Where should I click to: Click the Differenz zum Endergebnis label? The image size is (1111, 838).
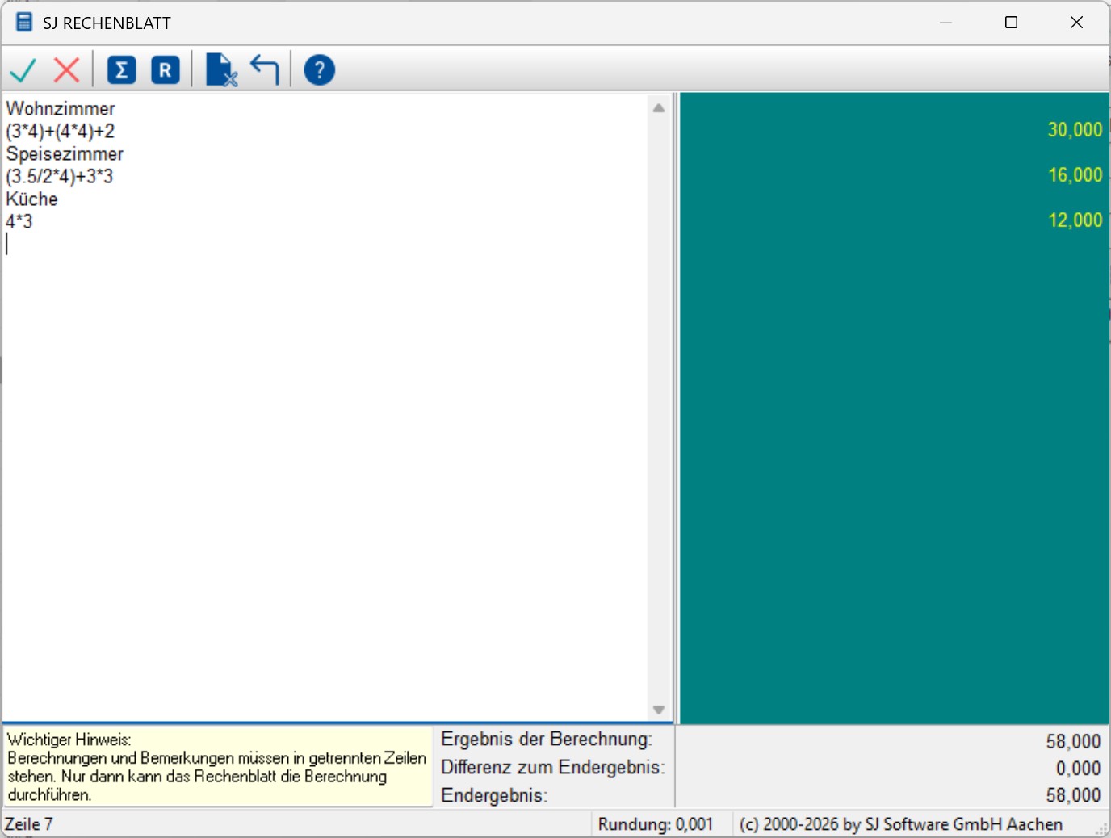pos(553,767)
